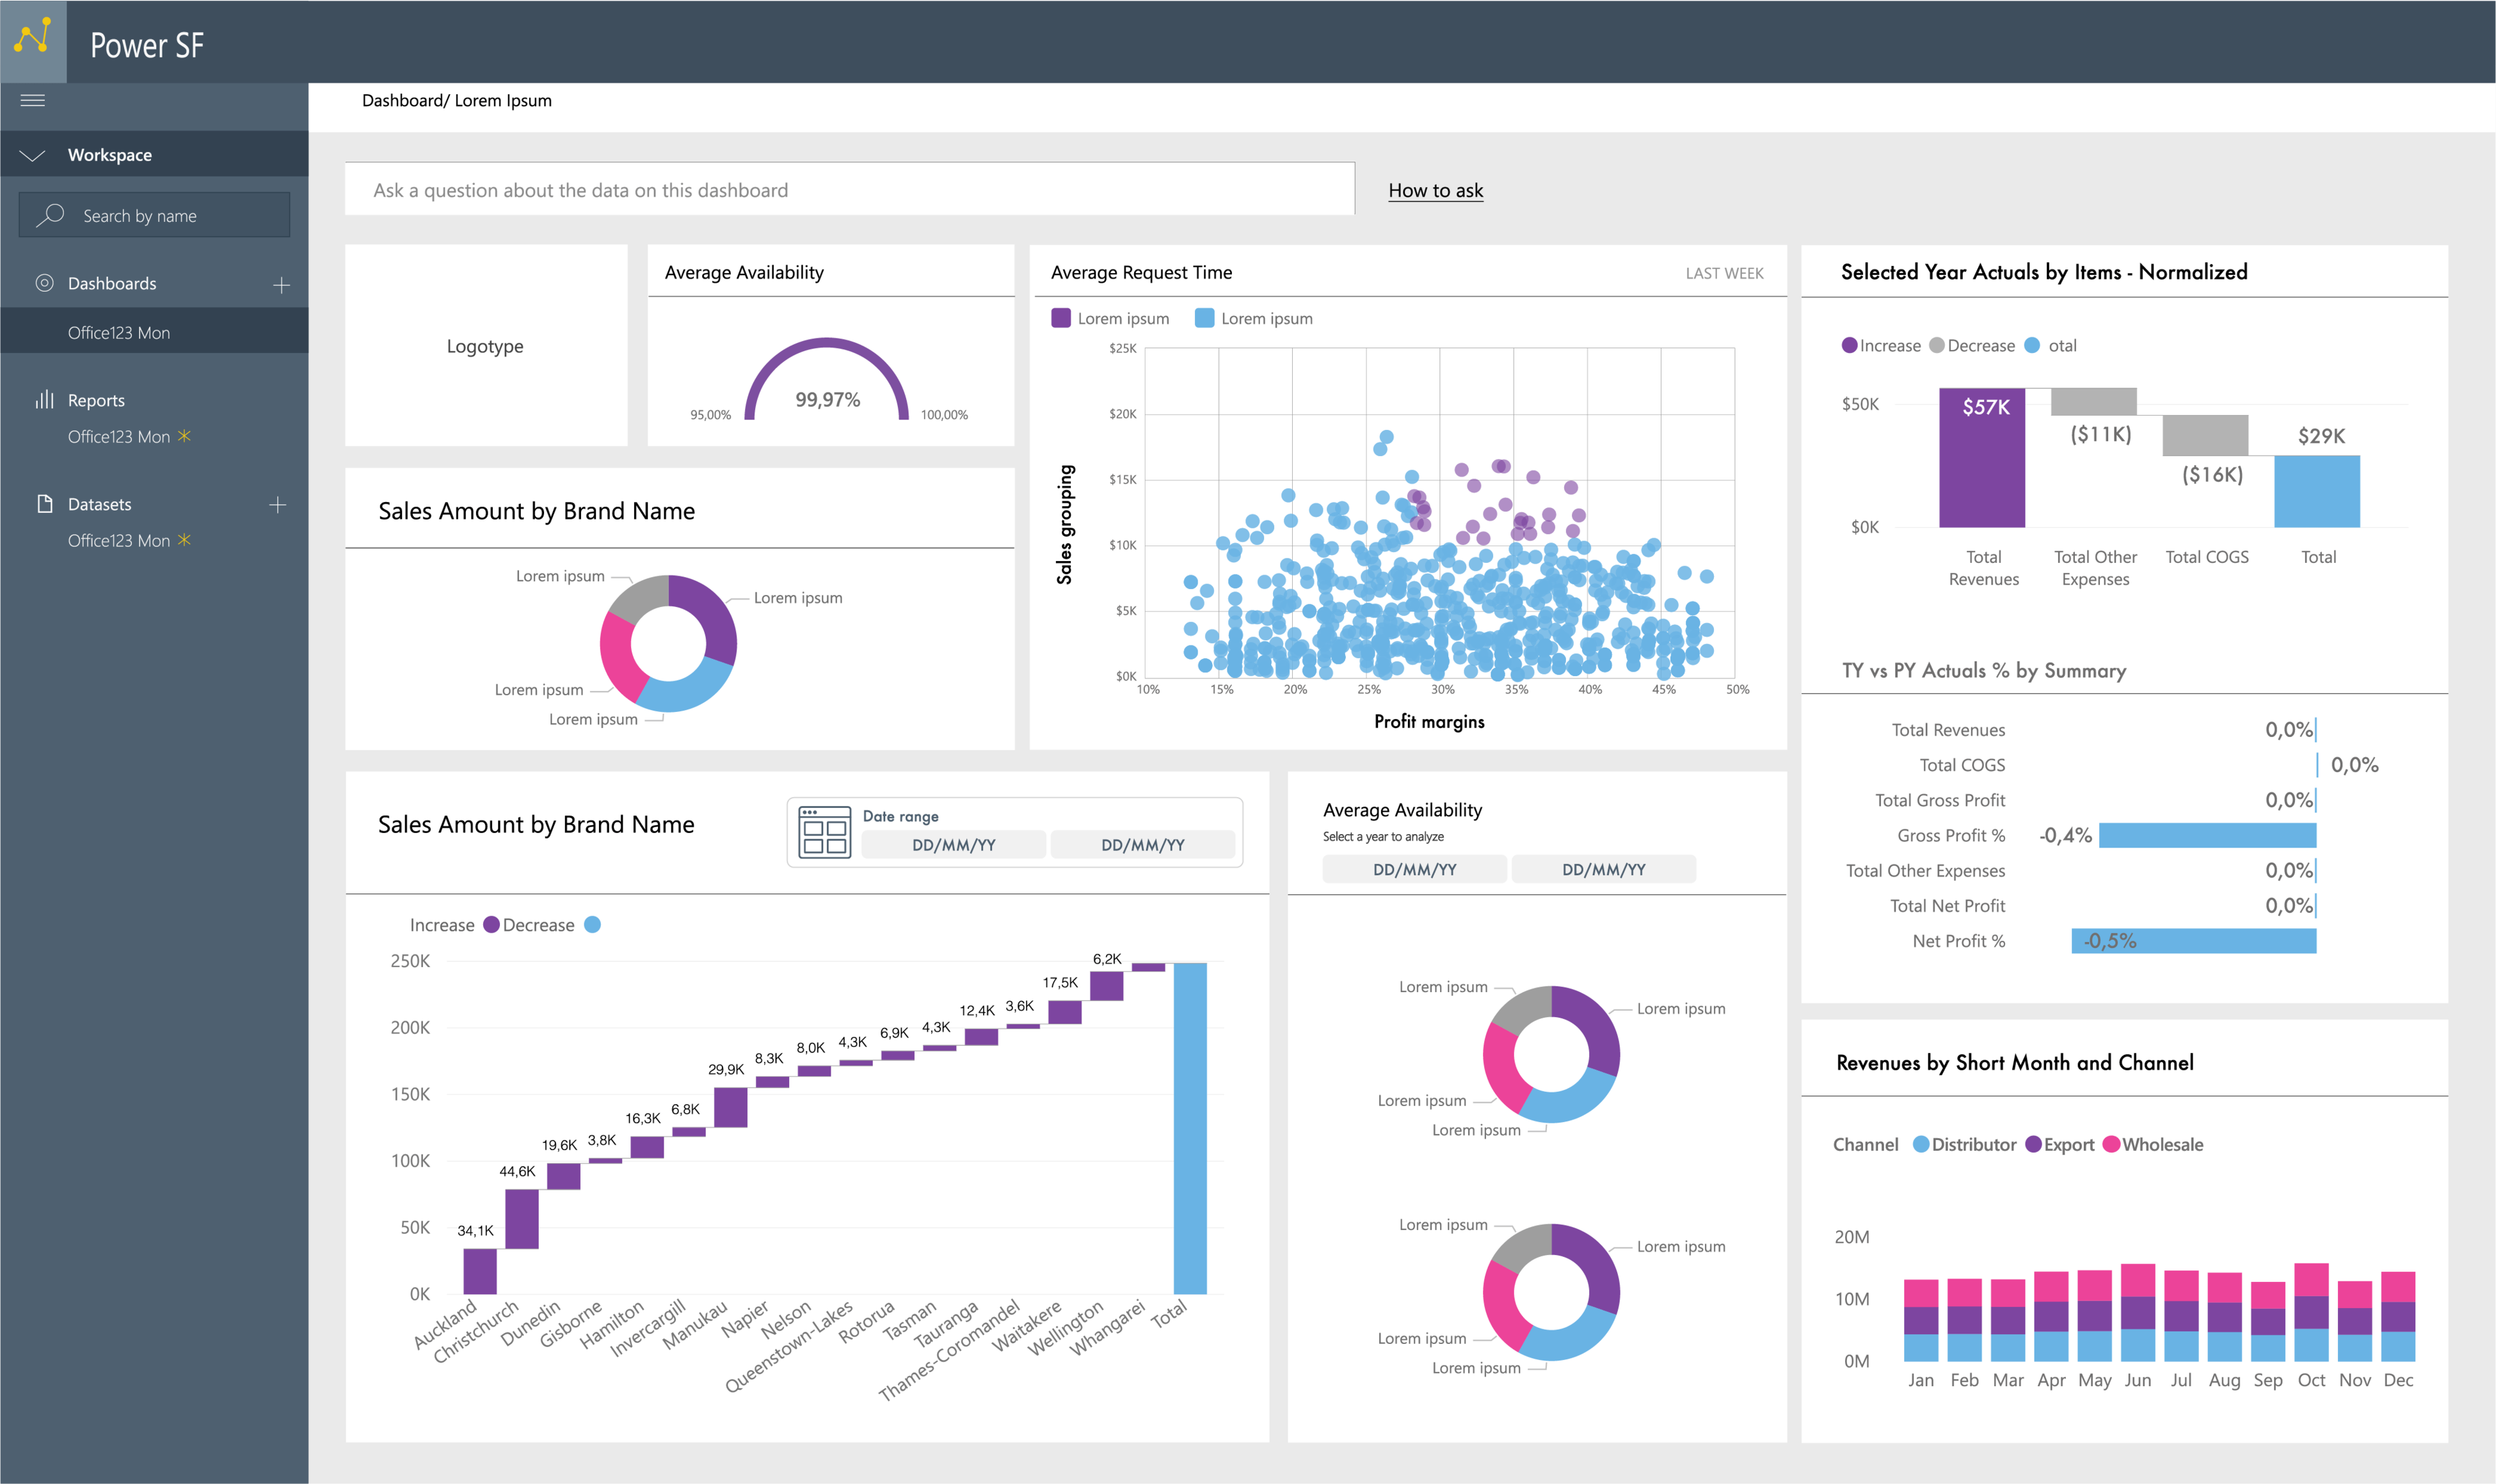Open the Date range calendar icon
The height and width of the screenshot is (1484, 2496).
[824, 832]
